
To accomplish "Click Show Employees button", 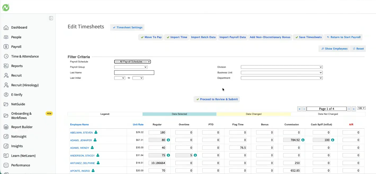I will (334, 49).
